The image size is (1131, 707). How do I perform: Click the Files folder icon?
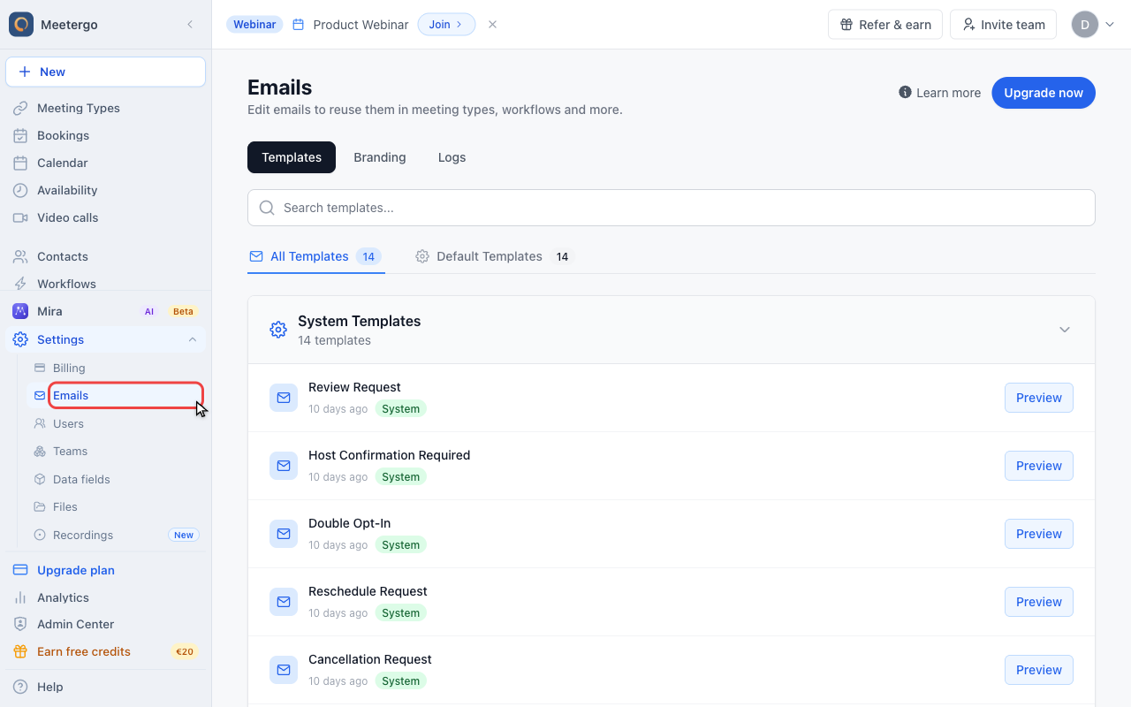point(40,506)
